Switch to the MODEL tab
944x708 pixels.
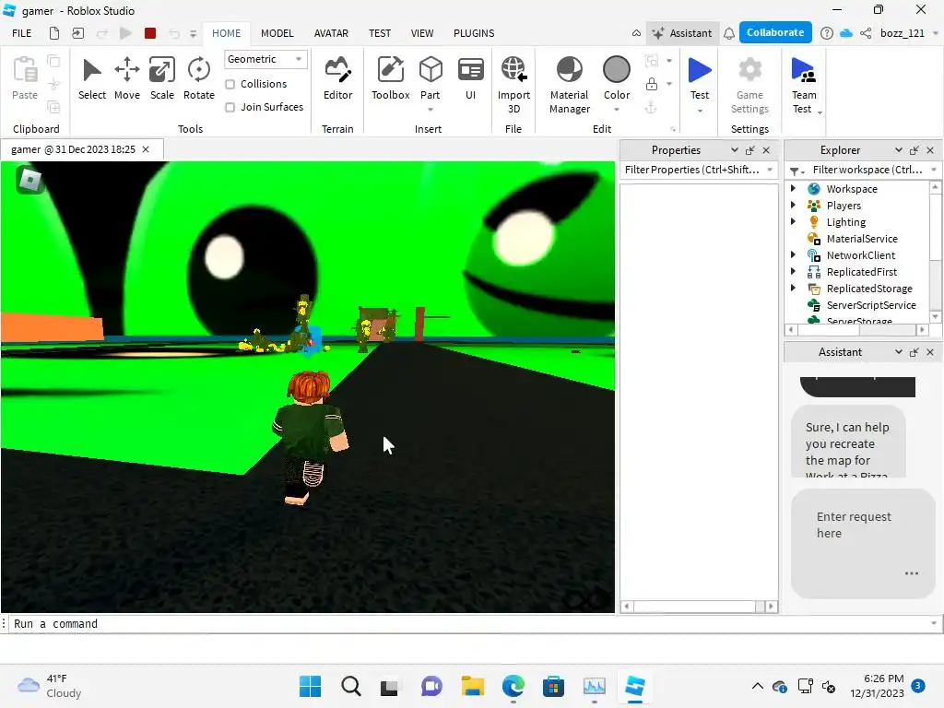[x=277, y=33]
